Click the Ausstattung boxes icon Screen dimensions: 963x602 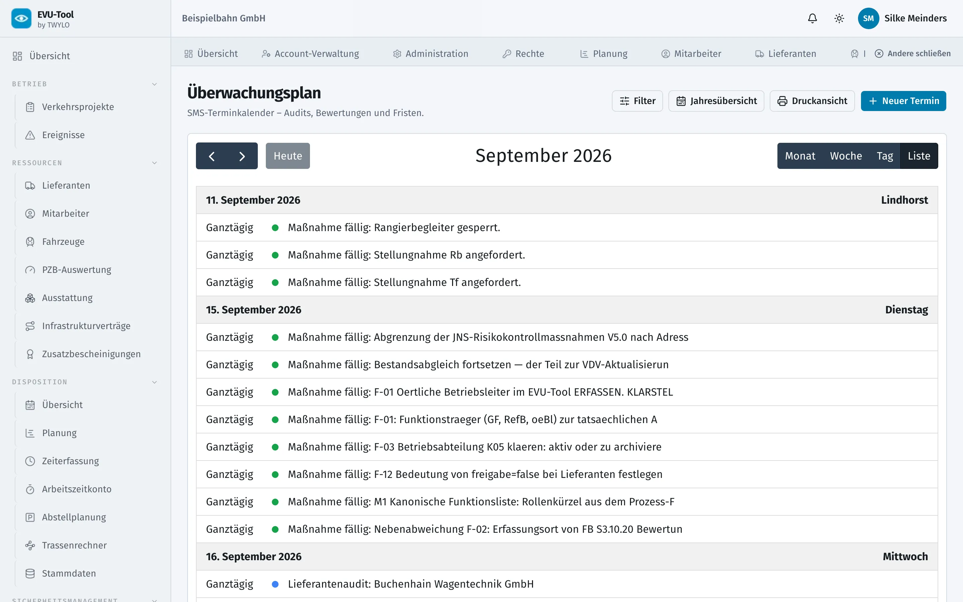click(x=30, y=298)
